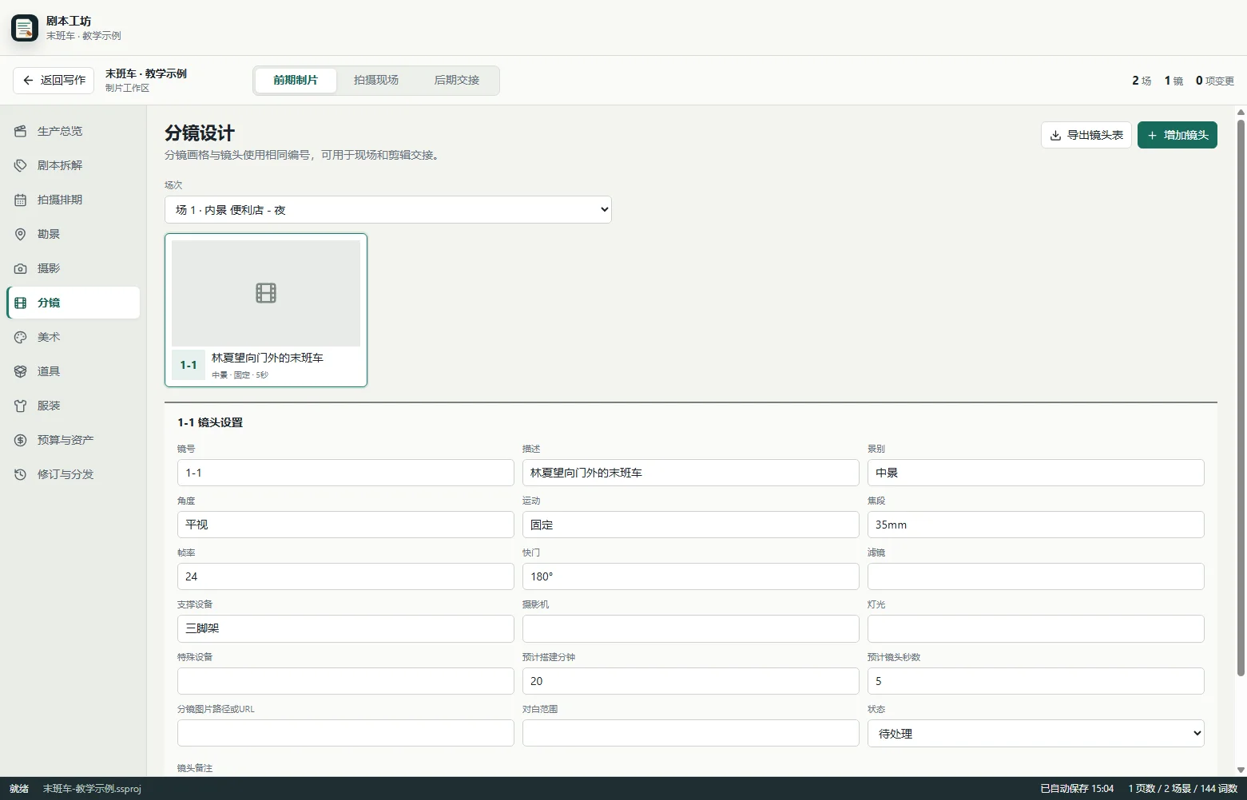Click the 预计搭建分钟 field showing 20
Screen dimensions: 1247x800
click(691, 681)
